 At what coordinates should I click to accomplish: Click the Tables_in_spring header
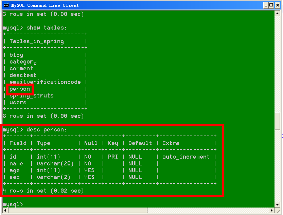coord(37,41)
